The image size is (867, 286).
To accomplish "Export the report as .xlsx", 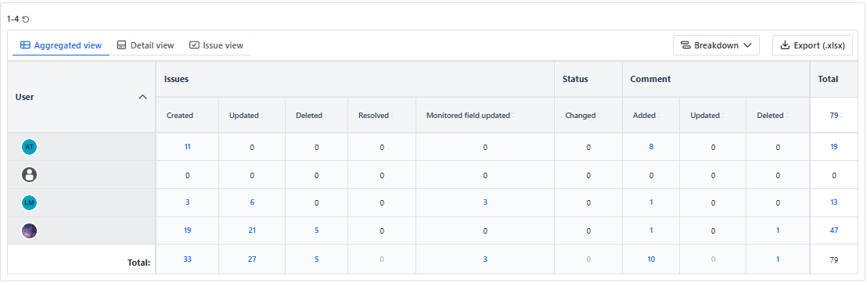I will (x=812, y=45).
